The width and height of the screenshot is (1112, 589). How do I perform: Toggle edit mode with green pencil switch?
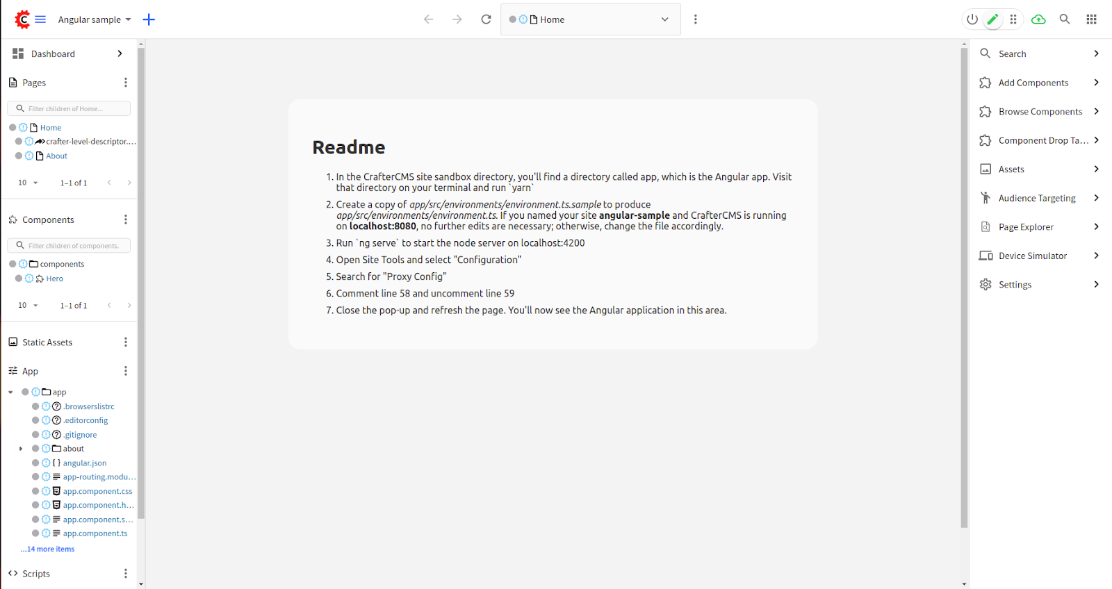pyautogui.click(x=993, y=19)
